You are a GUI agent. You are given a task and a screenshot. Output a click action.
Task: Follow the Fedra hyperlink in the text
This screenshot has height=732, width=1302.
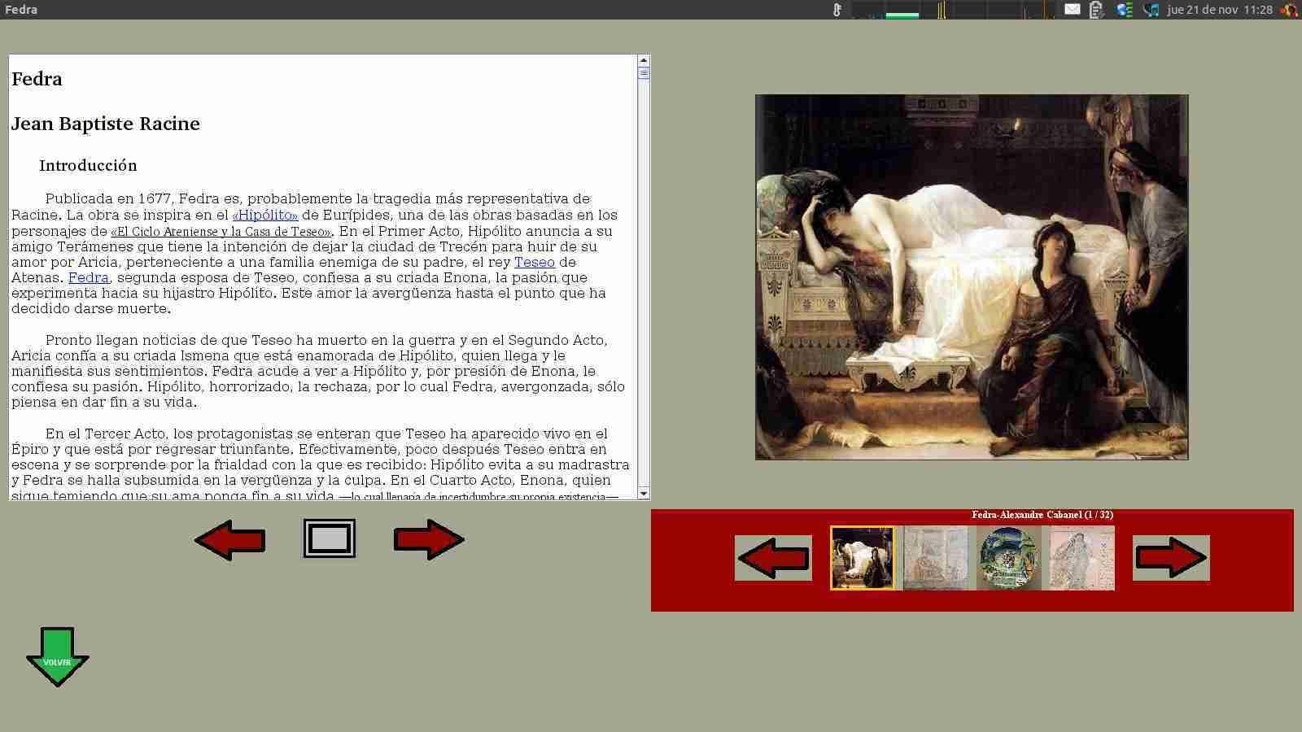89,277
